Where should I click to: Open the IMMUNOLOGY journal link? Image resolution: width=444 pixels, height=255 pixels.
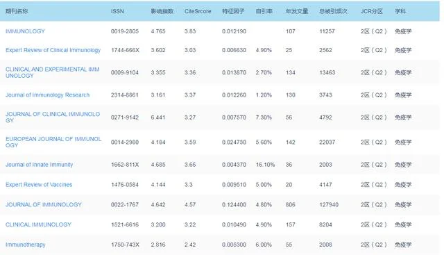25,31
